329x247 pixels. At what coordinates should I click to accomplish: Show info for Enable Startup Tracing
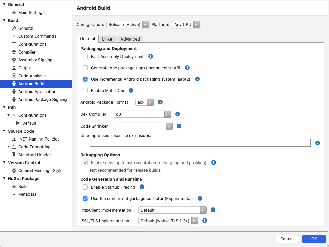click(x=142, y=187)
